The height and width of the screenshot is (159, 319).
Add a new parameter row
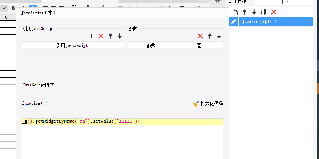click(x=191, y=36)
